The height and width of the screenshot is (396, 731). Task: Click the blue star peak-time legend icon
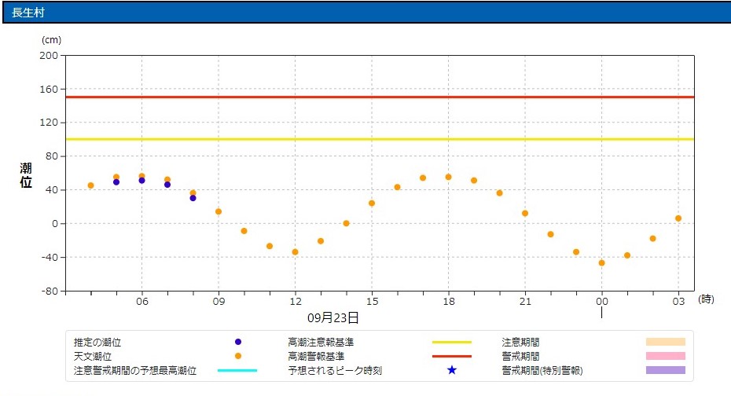pyautogui.click(x=452, y=370)
